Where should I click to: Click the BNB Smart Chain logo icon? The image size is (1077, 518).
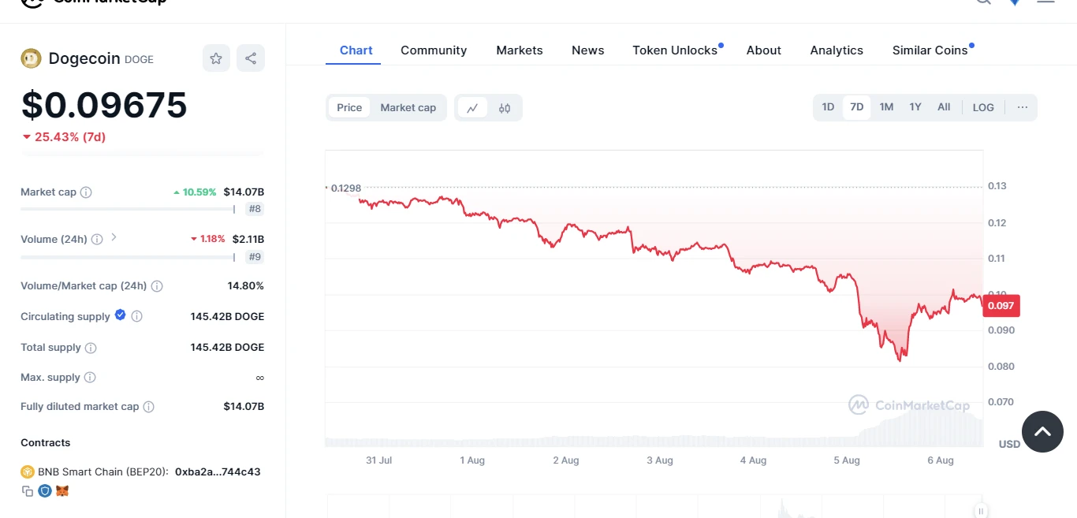28,472
